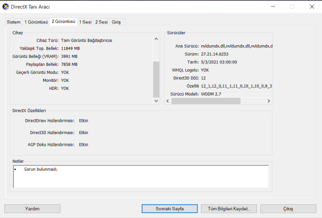The height and width of the screenshot is (218, 322).
Task: Click 'Etkin' next to Direct3D Hızlandırması
Action: coord(84,132)
